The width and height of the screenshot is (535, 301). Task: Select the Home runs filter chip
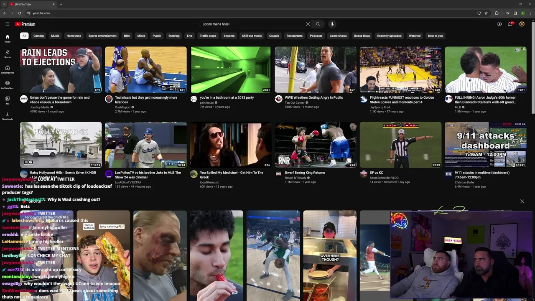coord(74,36)
